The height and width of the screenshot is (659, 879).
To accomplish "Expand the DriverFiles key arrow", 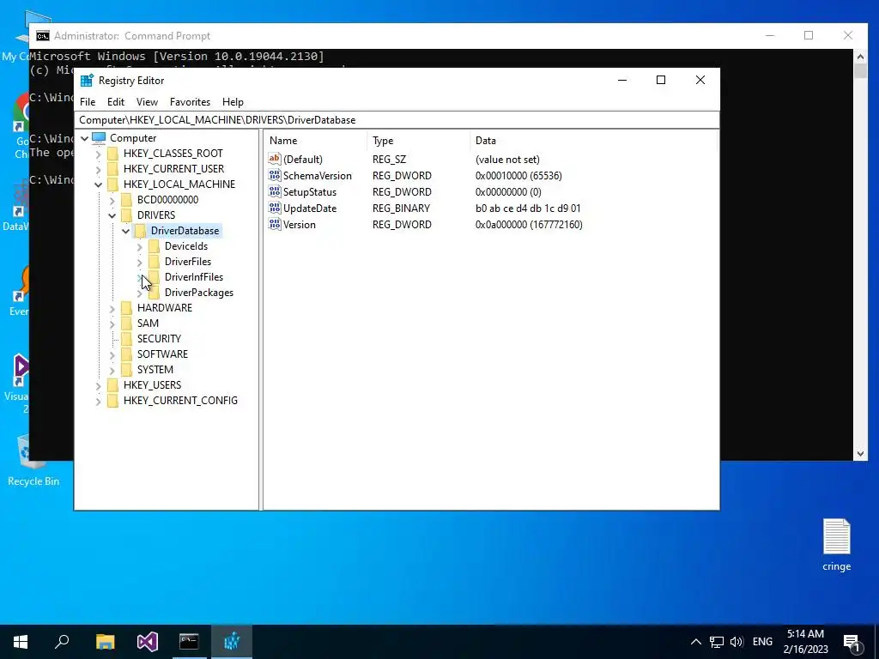I will [140, 262].
